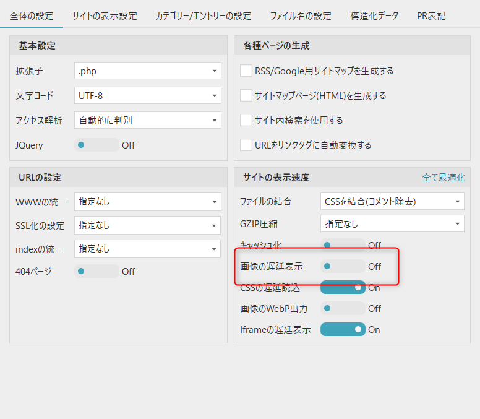Open the 拡張子 dropdown showing .php
Image resolution: width=480 pixels, height=419 pixels.
click(147, 71)
